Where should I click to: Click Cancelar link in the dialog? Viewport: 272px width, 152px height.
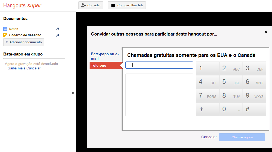(209, 137)
